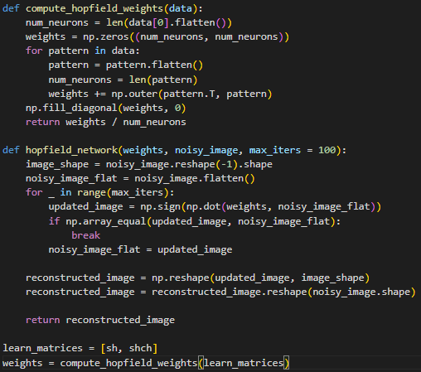
Task: Click the 'for pattern in data:' line
Action: click(x=83, y=51)
